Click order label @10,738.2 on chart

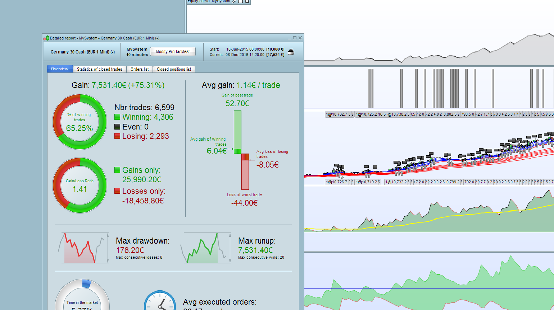tap(397, 114)
